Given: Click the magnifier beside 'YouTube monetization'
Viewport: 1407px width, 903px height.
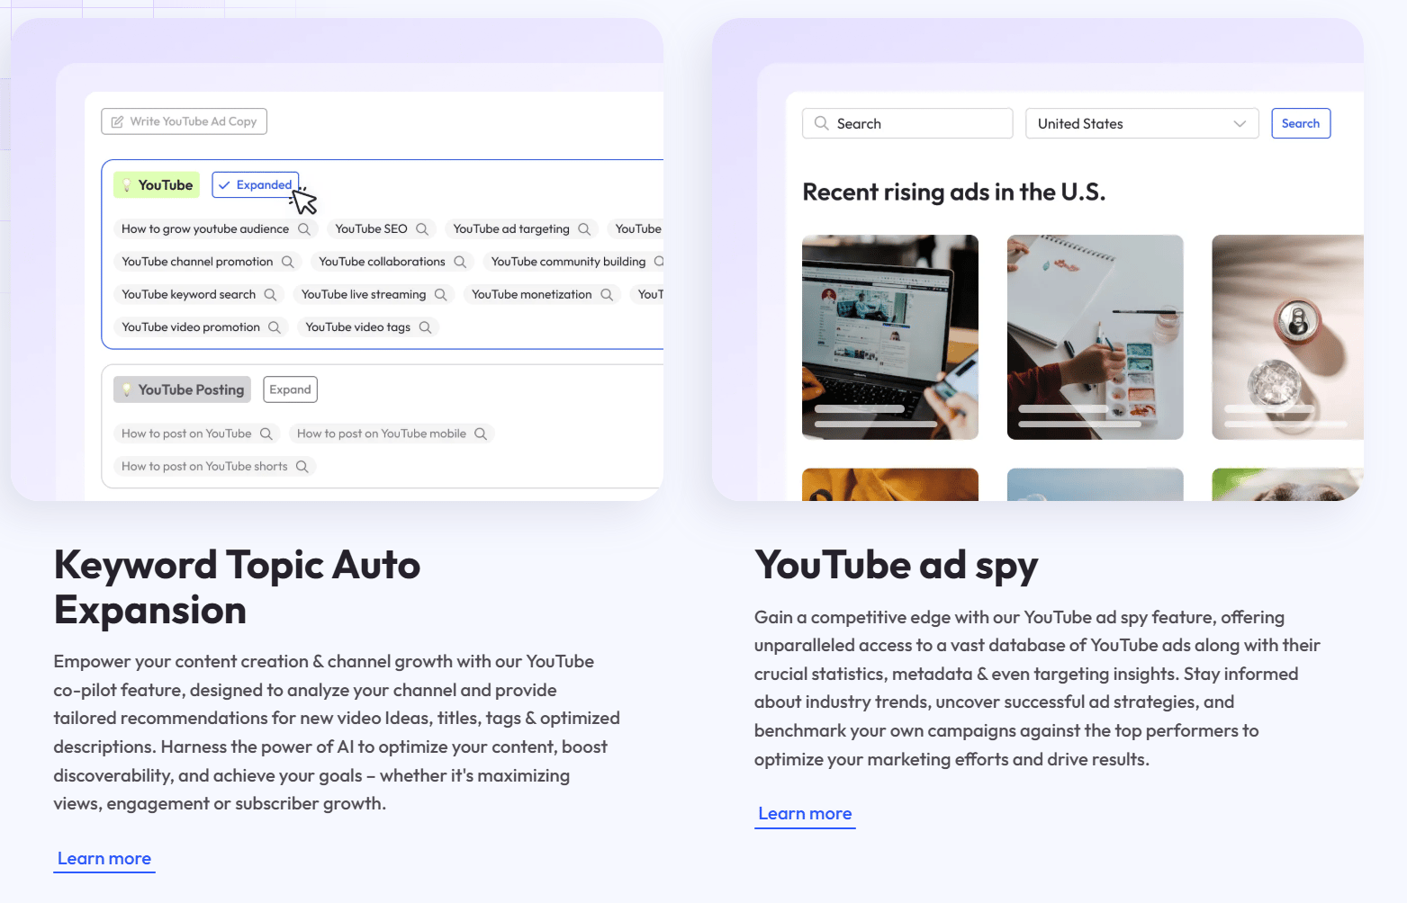Looking at the screenshot, I should pyautogui.click(x=607, y=295).
